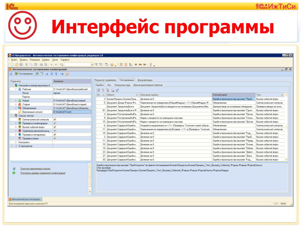Expand the Новая tree node

click(x=16, y=100)
